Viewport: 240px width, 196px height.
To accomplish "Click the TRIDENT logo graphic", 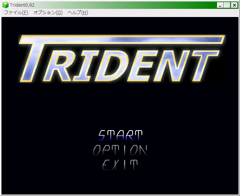I will point(122,58).
